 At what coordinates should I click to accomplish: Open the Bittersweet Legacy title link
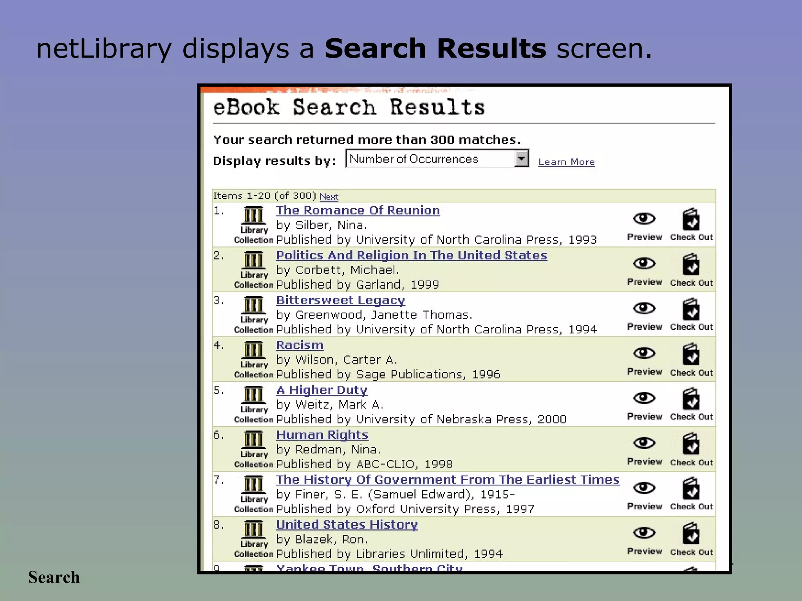tap(340, 300)
